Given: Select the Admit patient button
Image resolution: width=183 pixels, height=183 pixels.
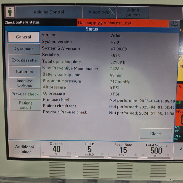Looking at the screenshot, I should (133, 13).
